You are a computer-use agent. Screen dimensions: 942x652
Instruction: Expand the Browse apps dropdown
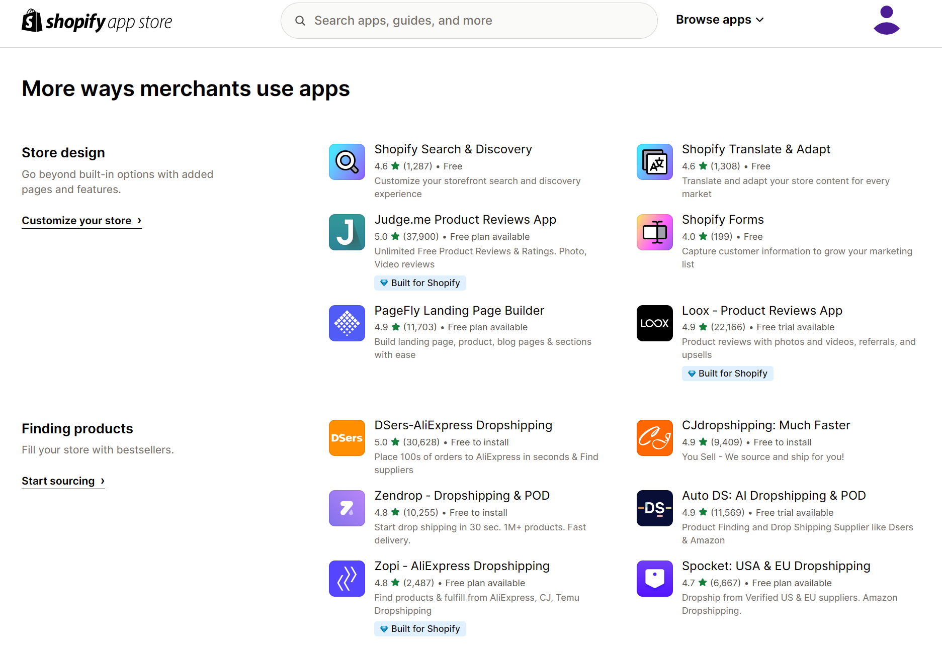(x=720, y=20)
